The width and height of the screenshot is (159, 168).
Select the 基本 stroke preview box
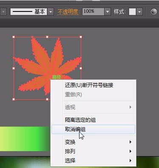[x=29, y=11]
